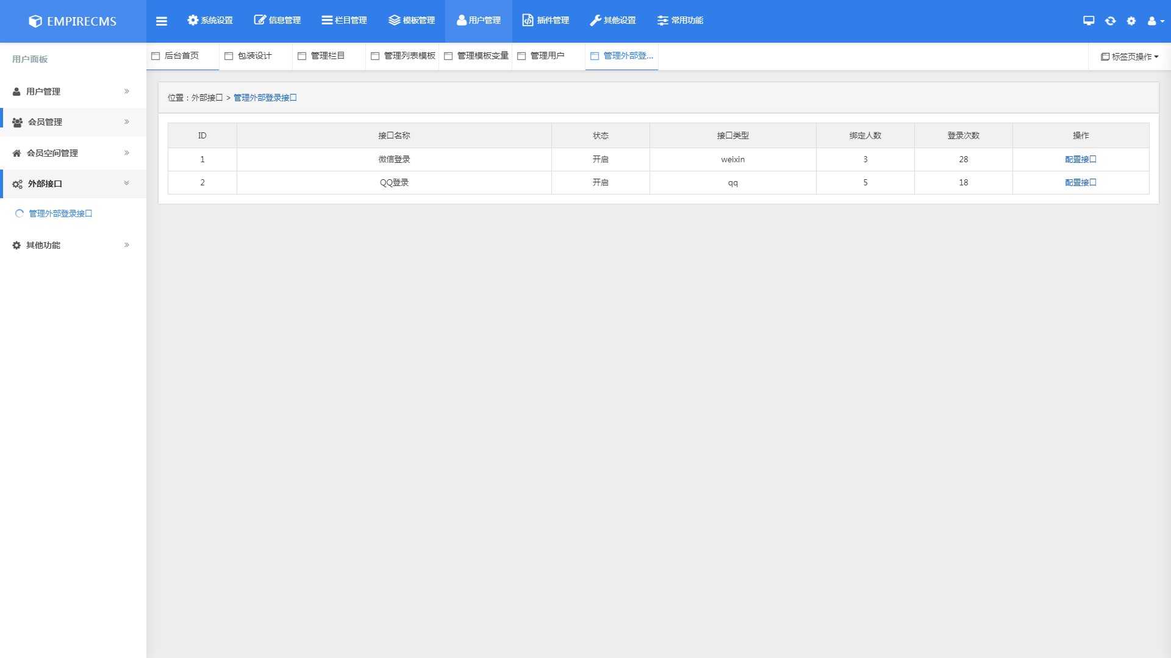Switch to the 后台首页 tab

pos(182,56)
